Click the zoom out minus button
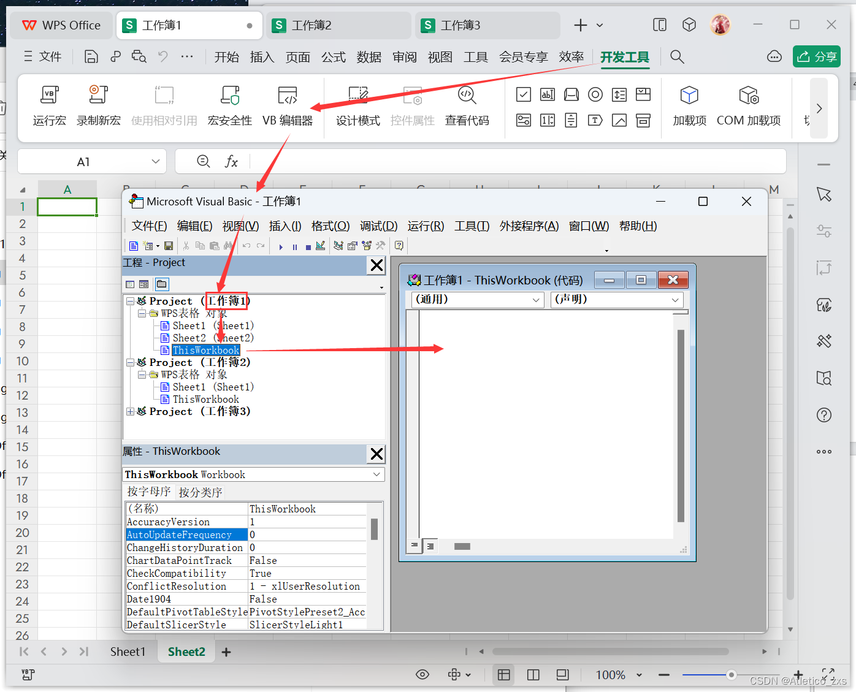 [664, 675]
